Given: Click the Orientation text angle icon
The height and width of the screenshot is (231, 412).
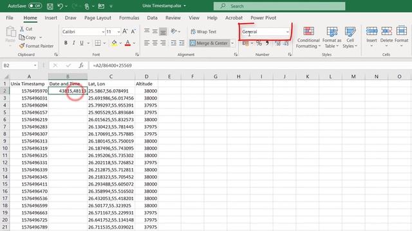Looking at the screenshot, I should pos(174,31).
